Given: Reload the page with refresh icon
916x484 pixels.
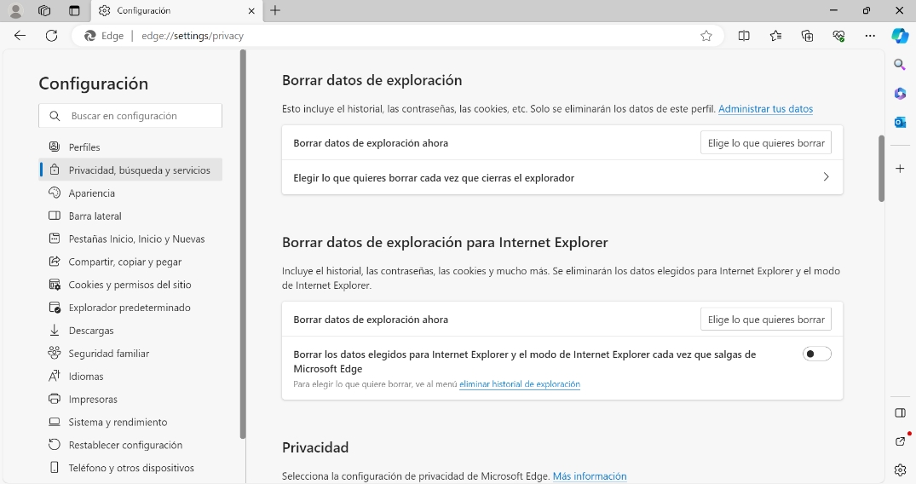Looking at the screenshot, I should [51, 36].
